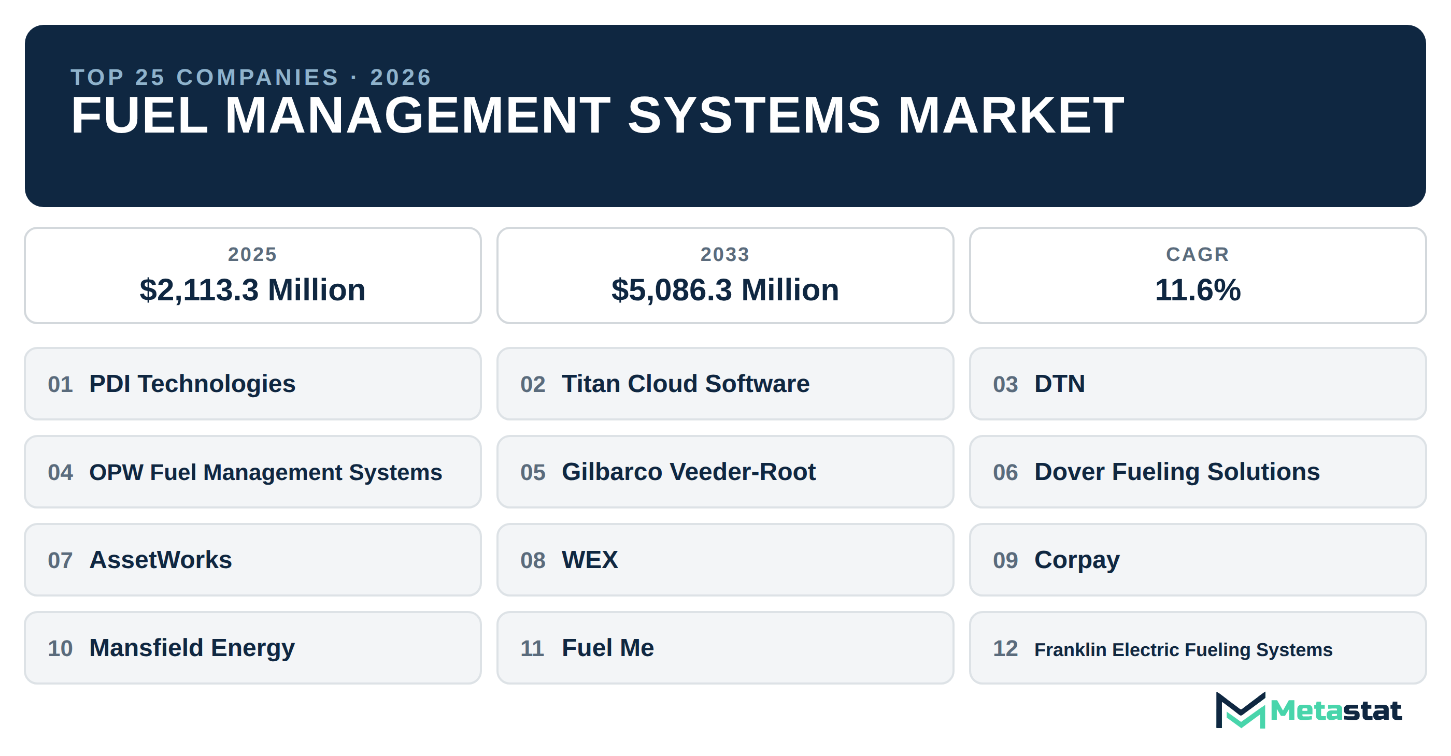Click the CAGR label
The height and width of the screenshot is (756, 1451).
1198,254
